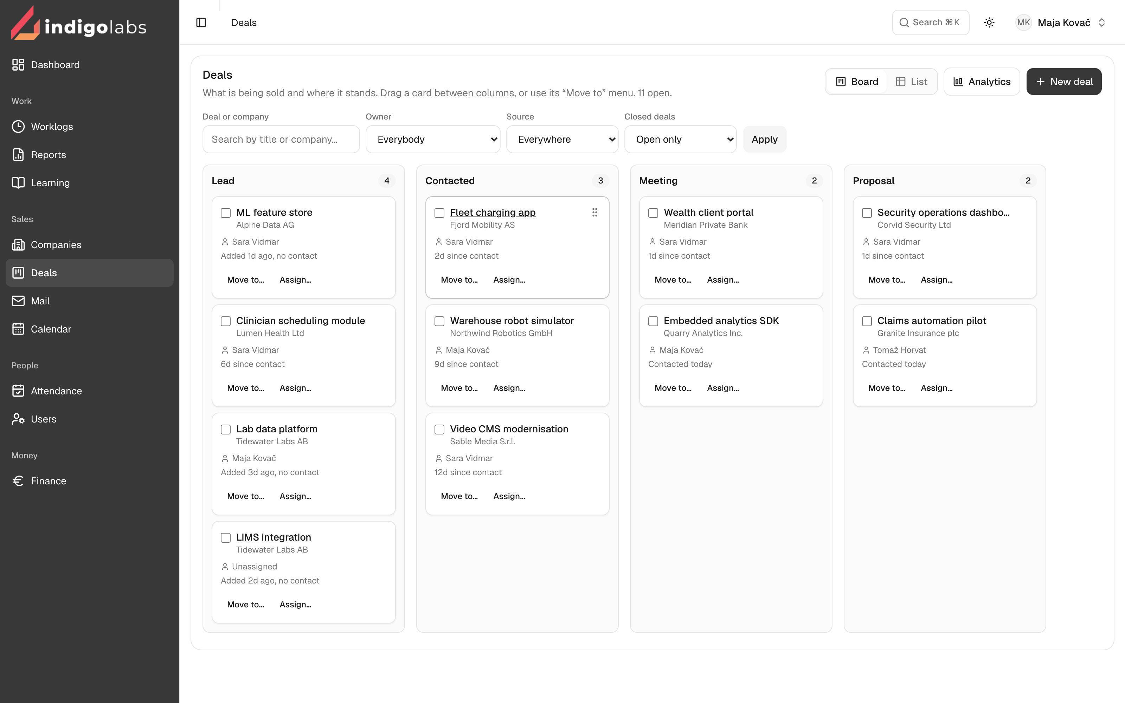Open Assign menu on Security operations dashboard

(x=937, y=279)
